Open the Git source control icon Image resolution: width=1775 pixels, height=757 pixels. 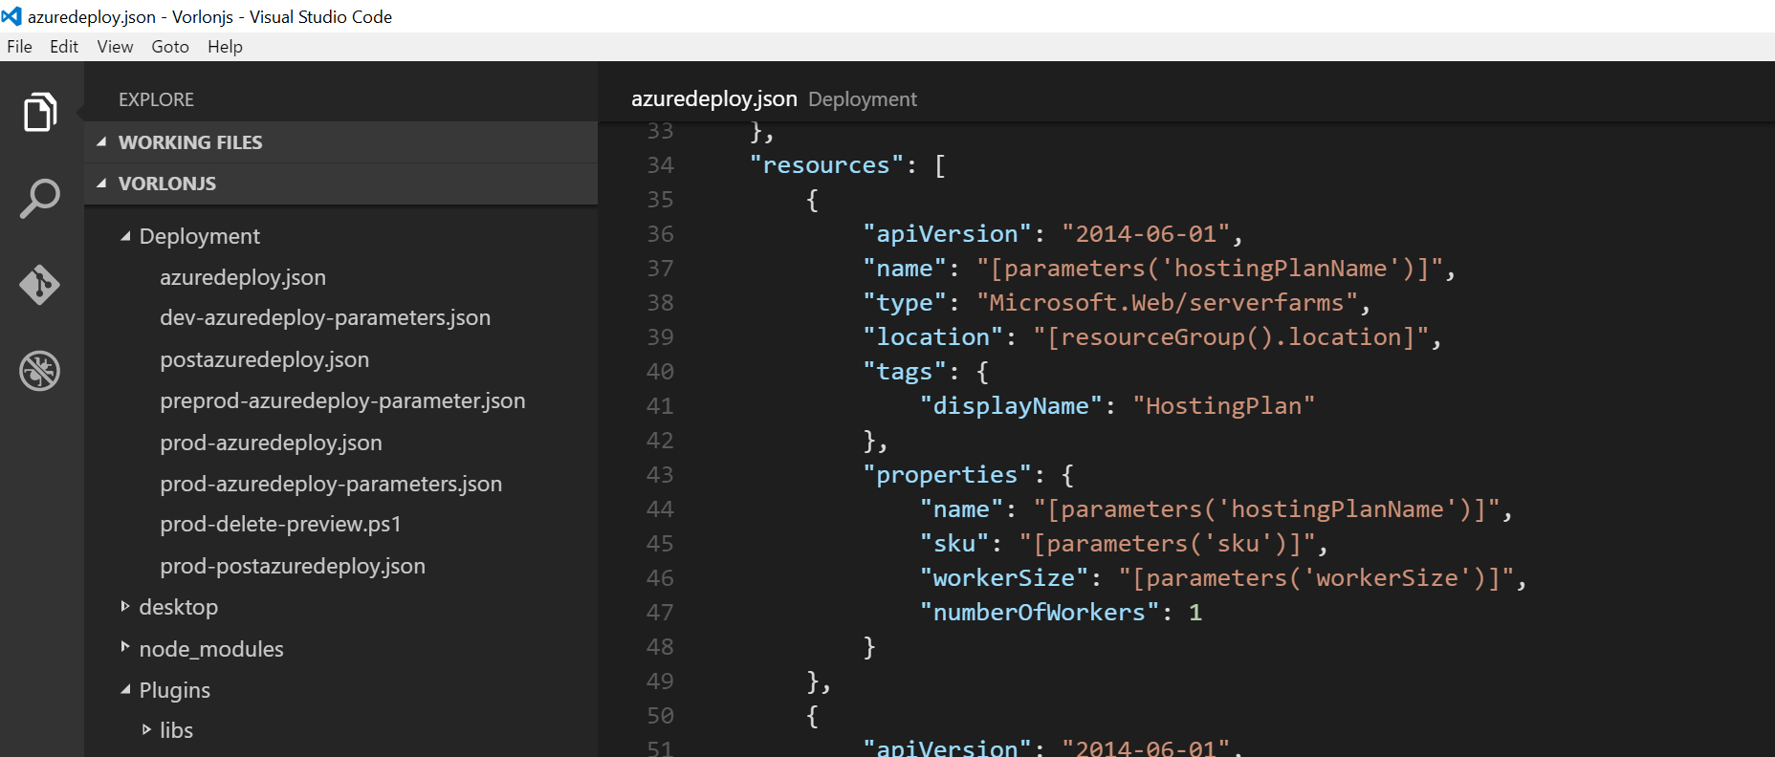tap(40, 285)
